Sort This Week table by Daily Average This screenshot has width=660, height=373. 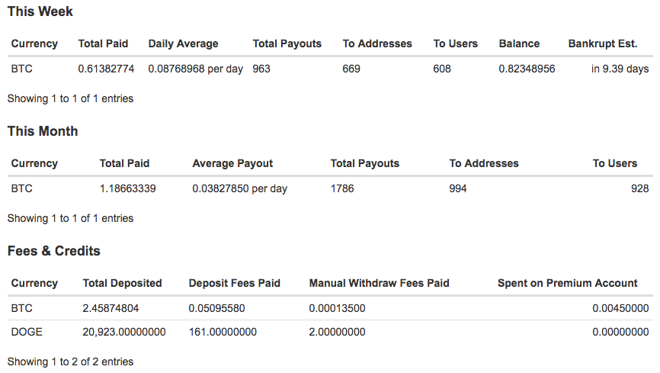coord(183,43)
